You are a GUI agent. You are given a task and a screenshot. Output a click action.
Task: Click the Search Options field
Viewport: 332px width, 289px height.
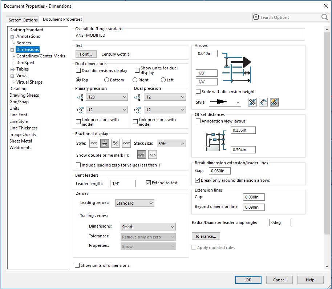[x=290, y=17]
